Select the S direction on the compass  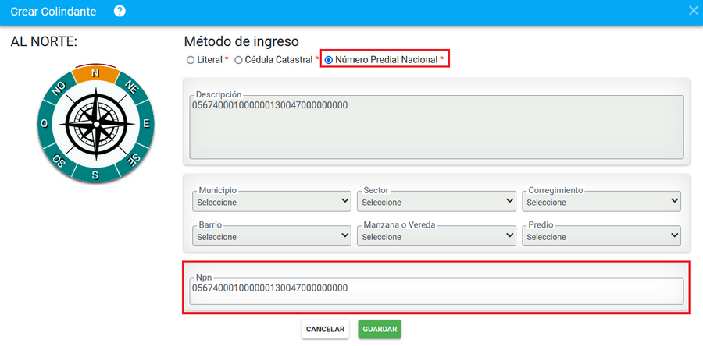click(95, 174)
